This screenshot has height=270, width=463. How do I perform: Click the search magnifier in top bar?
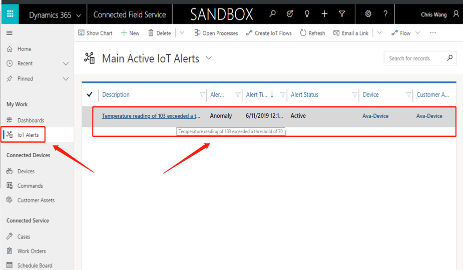click(x=272, y=13)
